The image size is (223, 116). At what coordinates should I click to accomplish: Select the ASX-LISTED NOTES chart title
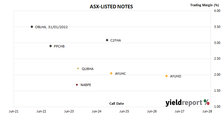click(x=111, y=7)
